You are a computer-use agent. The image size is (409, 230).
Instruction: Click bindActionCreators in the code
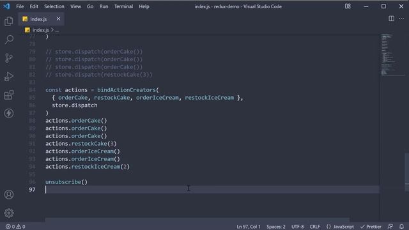(127, 89)
